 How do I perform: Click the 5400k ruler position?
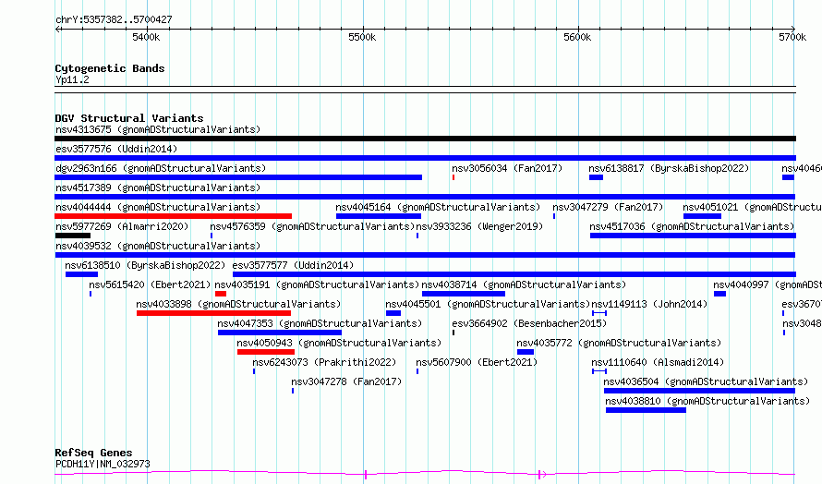(146, 37)
